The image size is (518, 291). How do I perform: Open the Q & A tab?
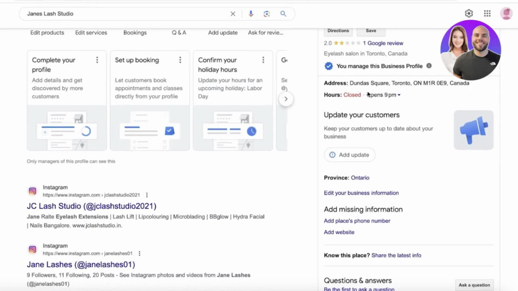179,33
